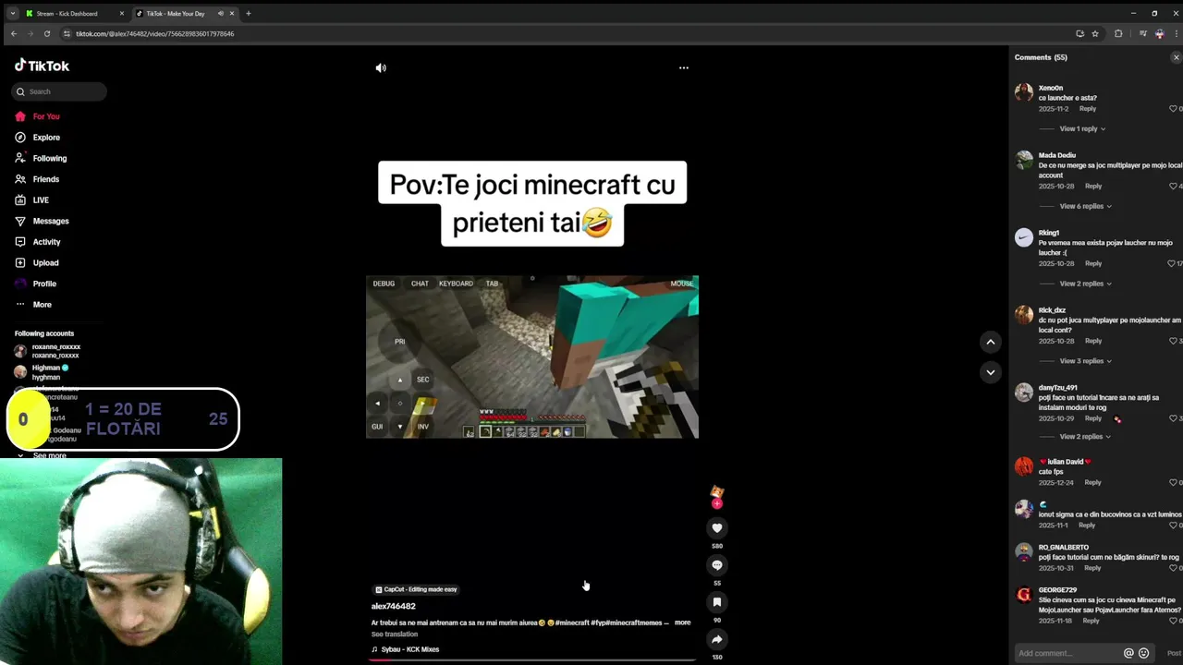Go back in browser history

pos(13,33)
